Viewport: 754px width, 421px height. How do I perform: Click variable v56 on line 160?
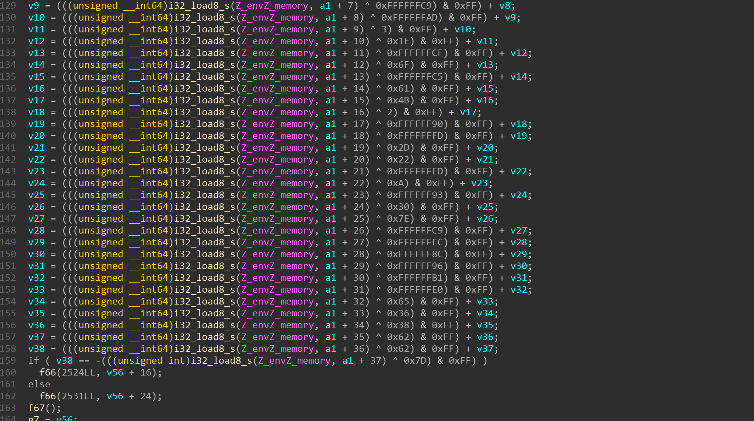coord(115,372)
